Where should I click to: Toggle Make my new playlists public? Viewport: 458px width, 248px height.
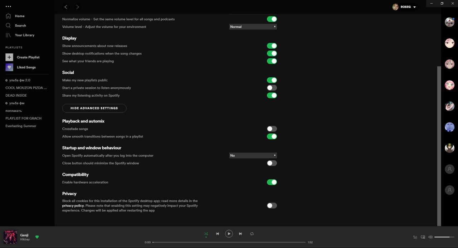click(x=272, y=80)
